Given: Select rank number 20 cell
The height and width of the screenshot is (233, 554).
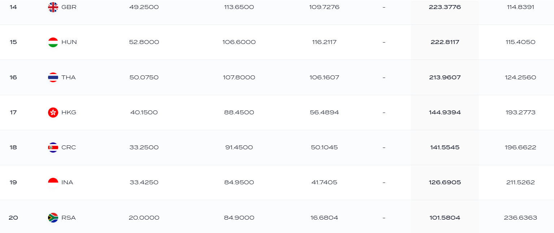Looking at the screenshot, I should coord(13,218).
